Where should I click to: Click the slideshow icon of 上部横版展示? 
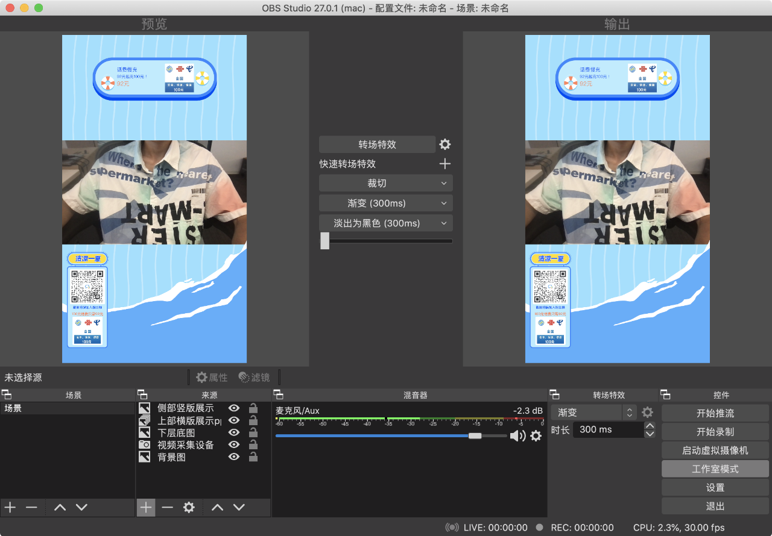(x=145, y=420)
